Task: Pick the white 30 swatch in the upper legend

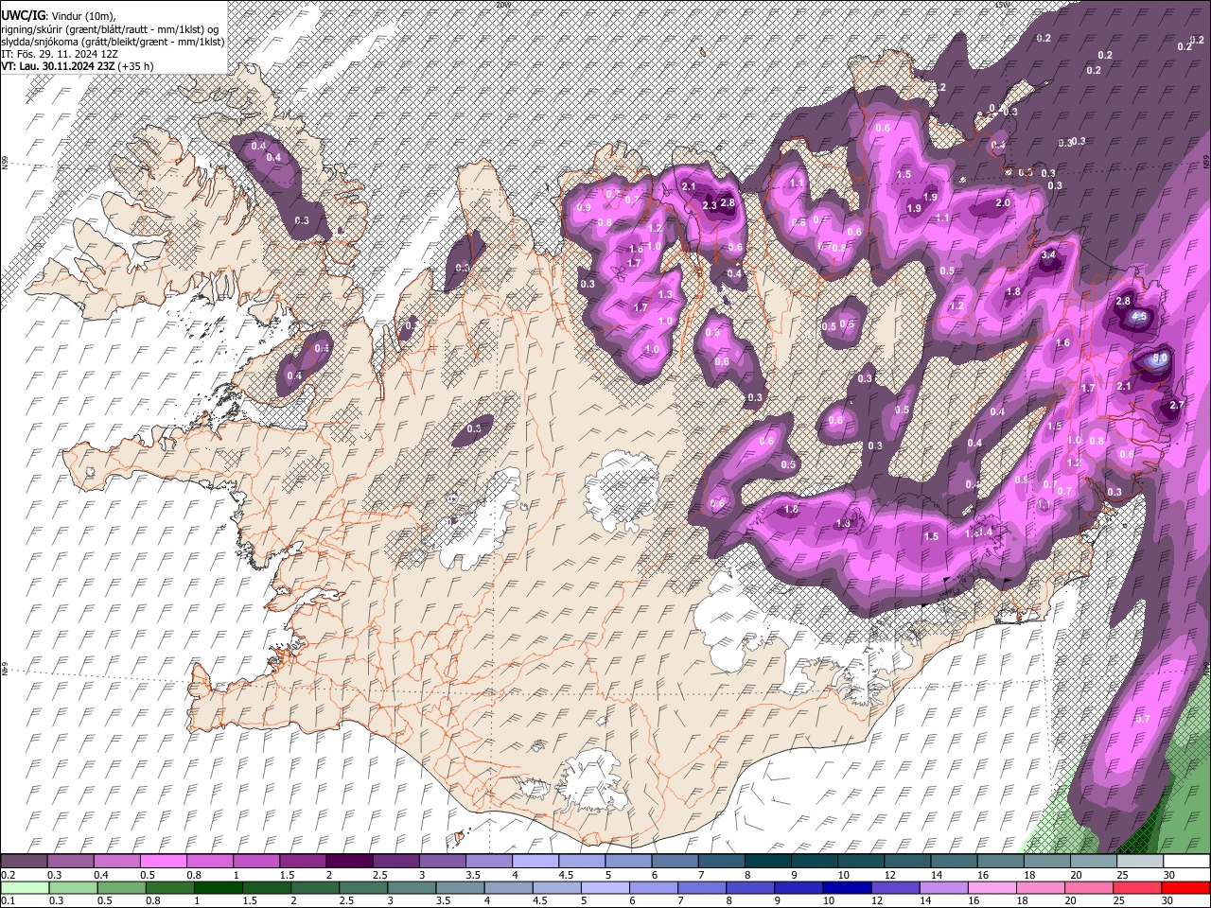Action: [1186, 862]
